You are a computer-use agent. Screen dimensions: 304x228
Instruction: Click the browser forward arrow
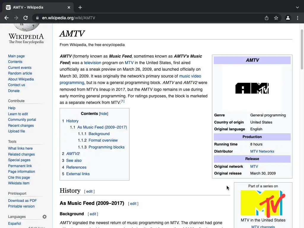click(x=16, y=18)
